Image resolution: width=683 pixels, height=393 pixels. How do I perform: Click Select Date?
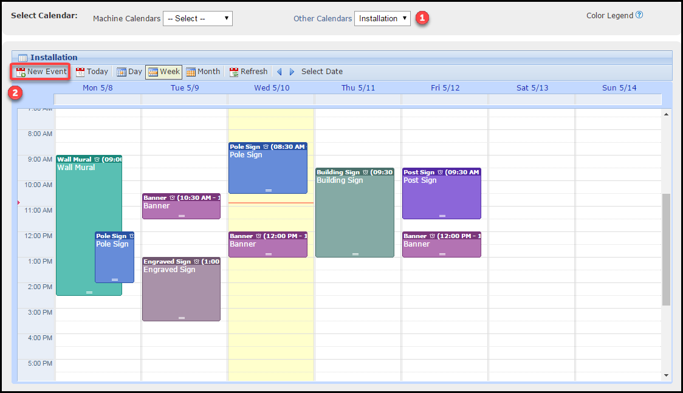pyautogui.click(x=322, y=72)
